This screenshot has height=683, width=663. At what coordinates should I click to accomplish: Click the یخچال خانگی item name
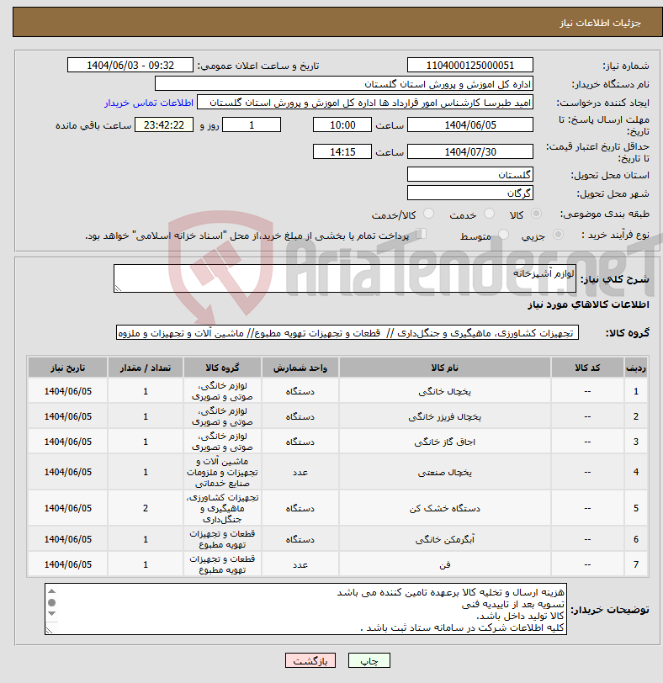(x=445, y=392)
